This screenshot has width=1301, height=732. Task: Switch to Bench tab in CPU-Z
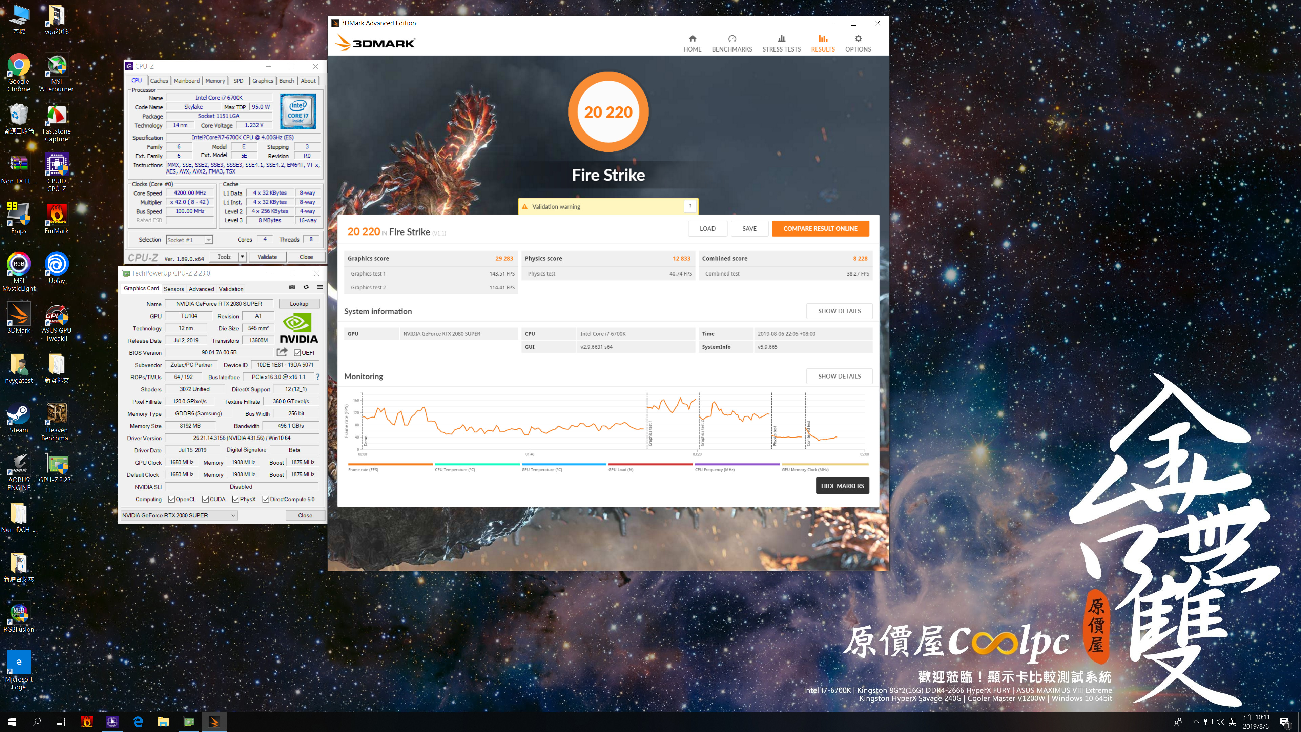click(286, 81)
